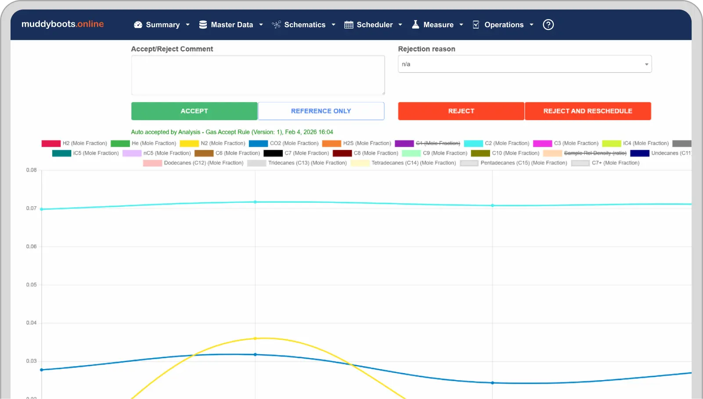Open the Master Data menu
The image size is (703, 399).
click(x=232, y=25)
